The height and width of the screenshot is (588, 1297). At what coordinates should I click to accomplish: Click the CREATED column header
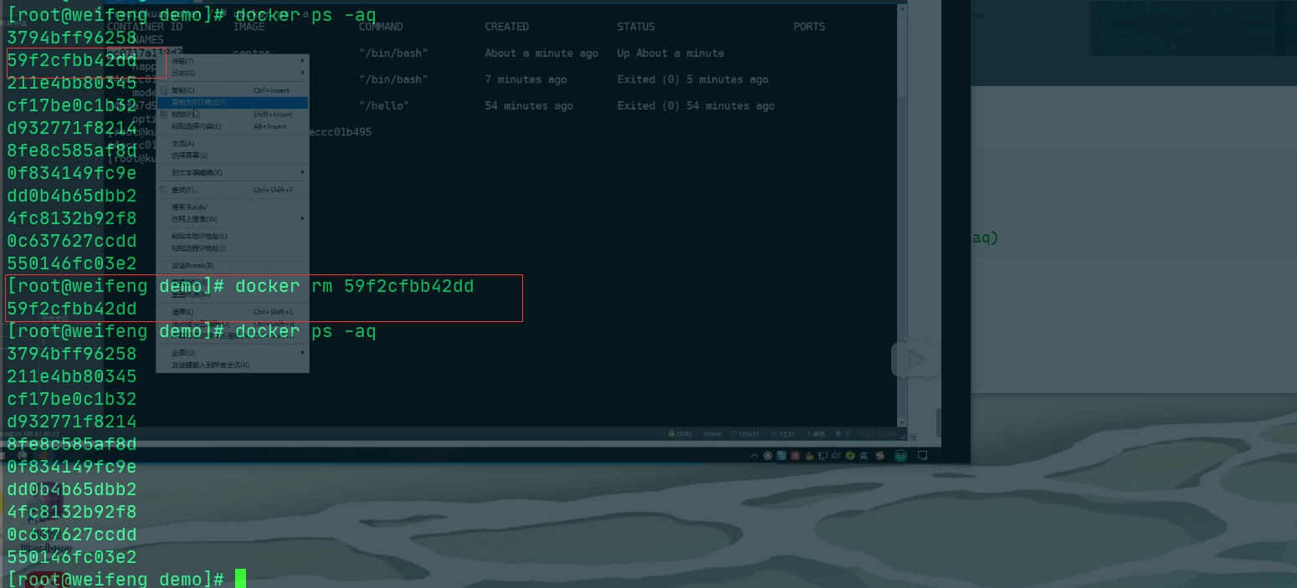click(507, 27)
